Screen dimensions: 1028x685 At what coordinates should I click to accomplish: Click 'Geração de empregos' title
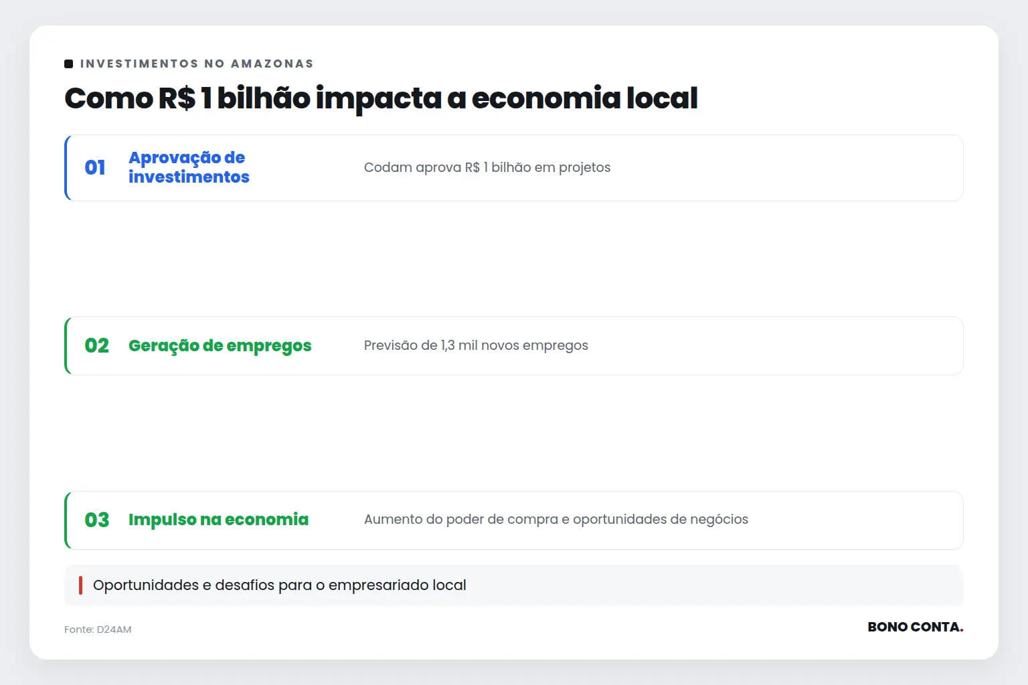220,346
